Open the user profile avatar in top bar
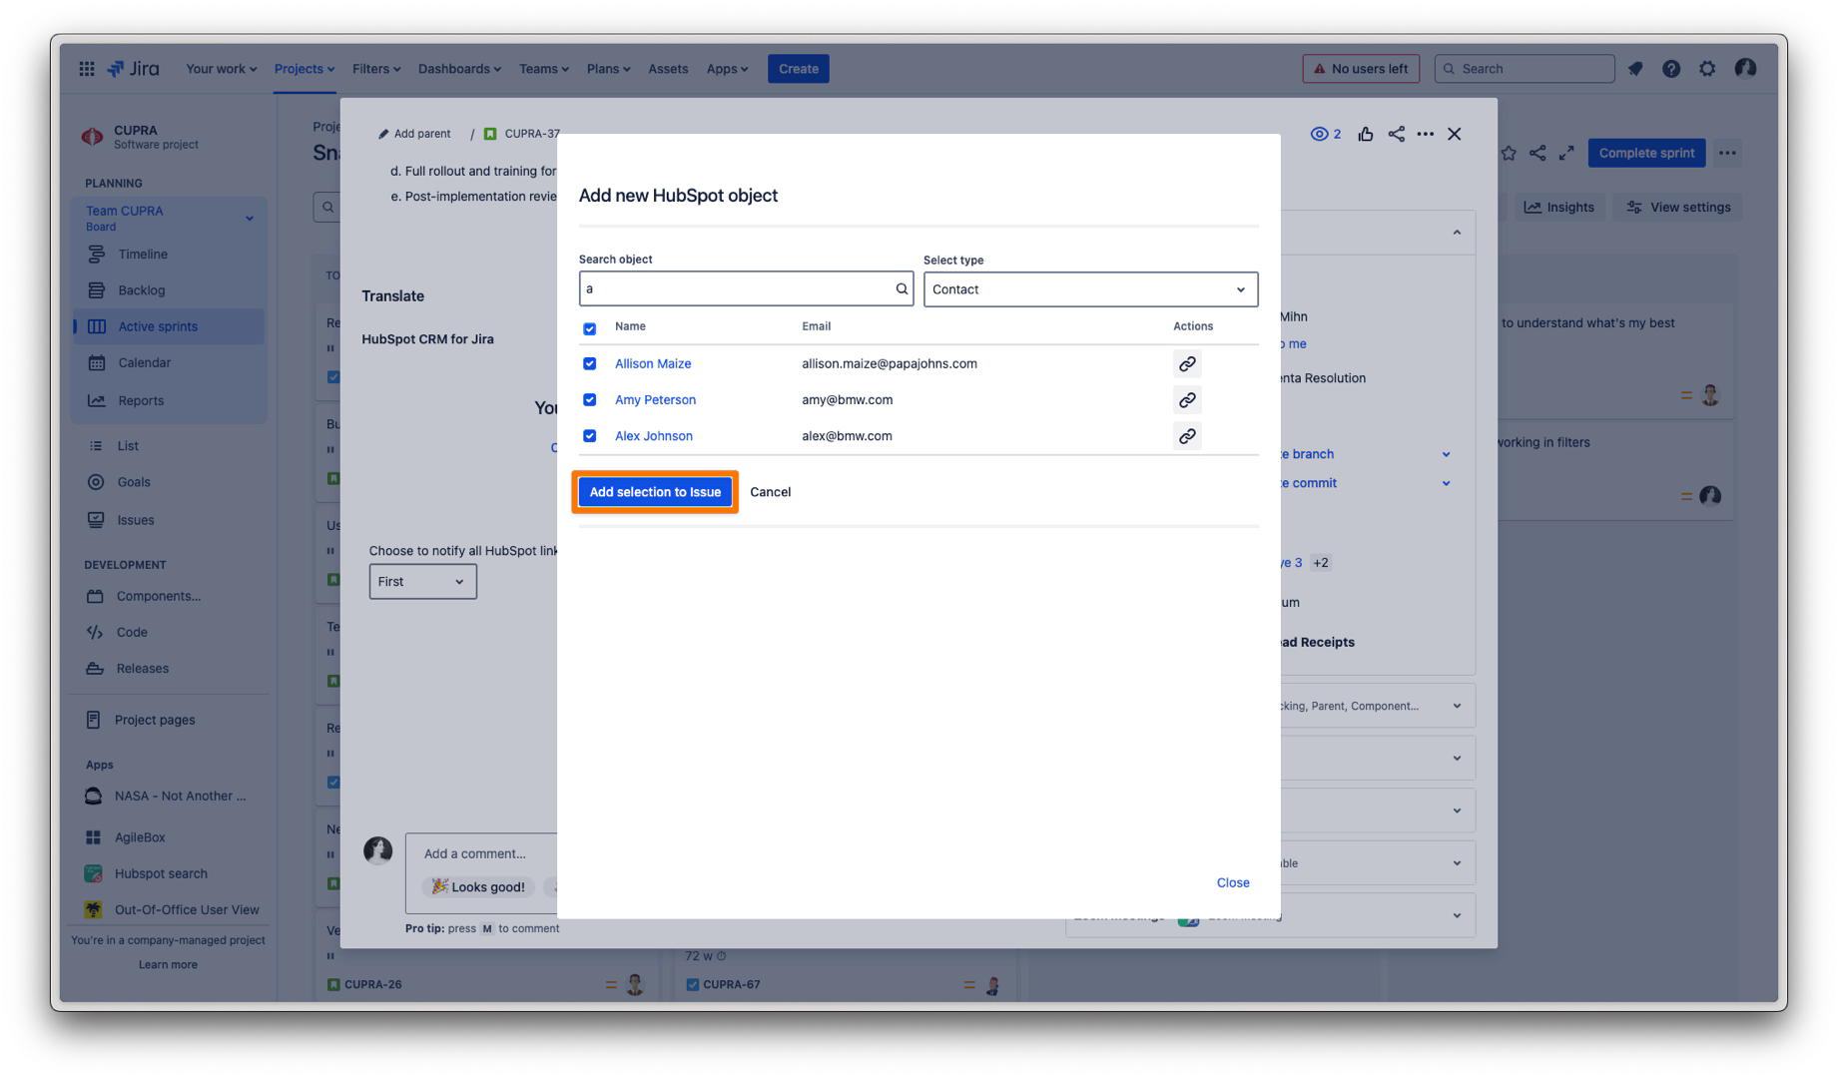Viewport: 1838px width, 1078px height. click(x=1745, y=68)
